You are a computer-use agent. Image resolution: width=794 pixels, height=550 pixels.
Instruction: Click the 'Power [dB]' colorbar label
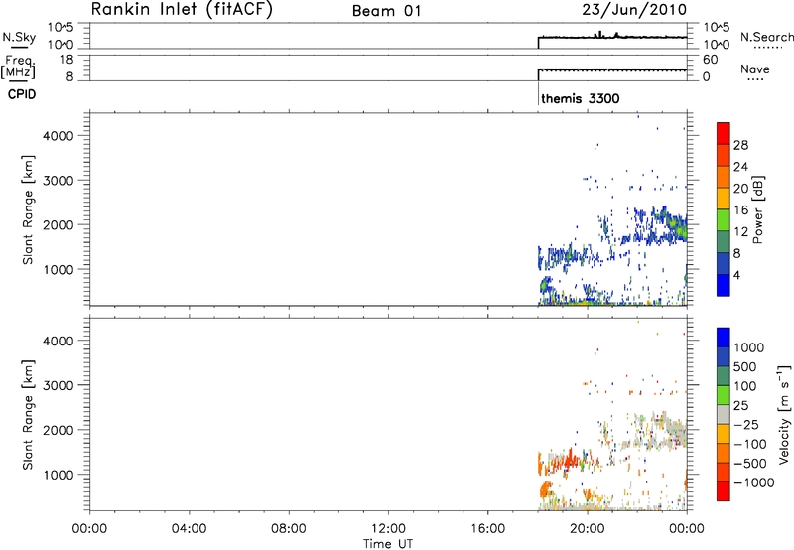pyautogui.click(x=758, y=209)
